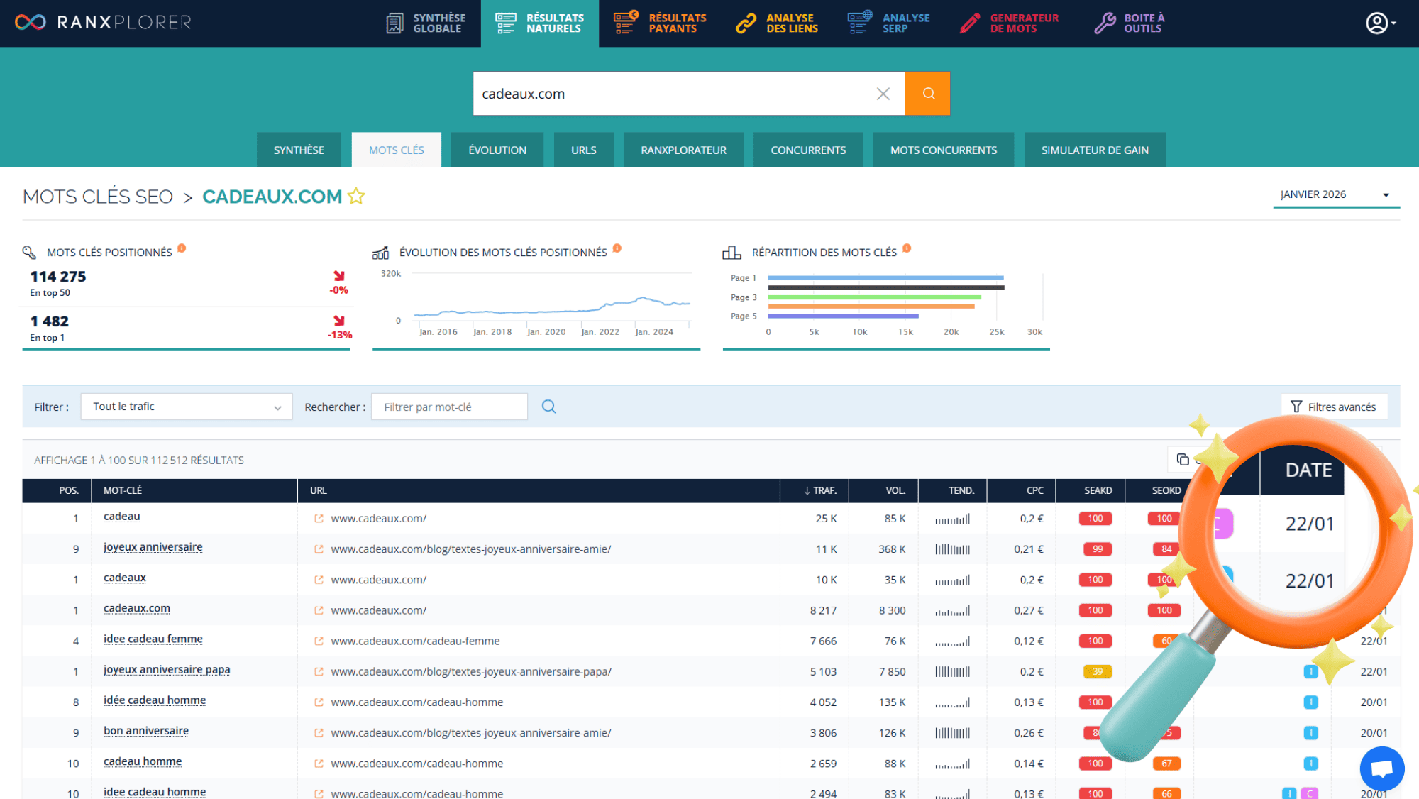Click the Filtrer par mot-clé input field
This screenshot has height=799, width=1419.
449,407
